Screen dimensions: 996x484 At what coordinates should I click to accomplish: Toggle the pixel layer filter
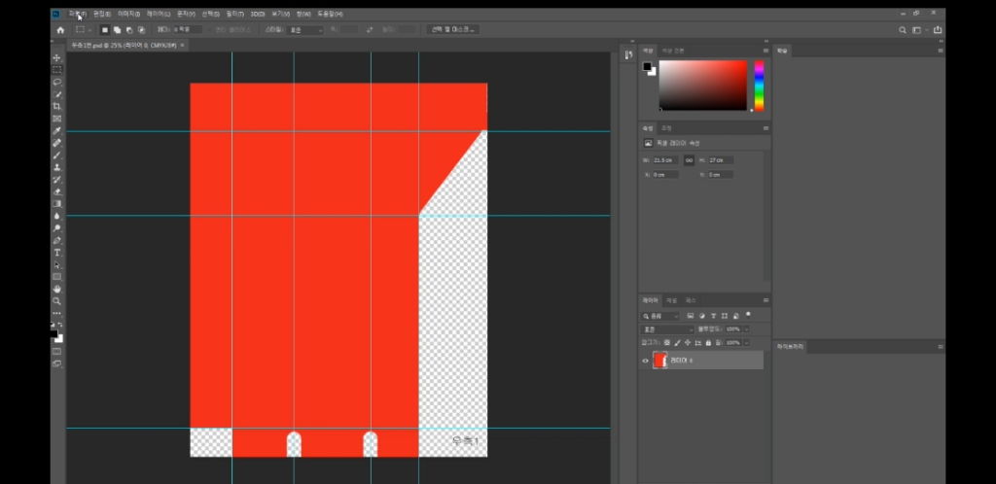[x=691, y=316]
